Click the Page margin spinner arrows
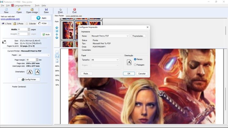Screen dimensions: 228x128 (x=37, y=60)
